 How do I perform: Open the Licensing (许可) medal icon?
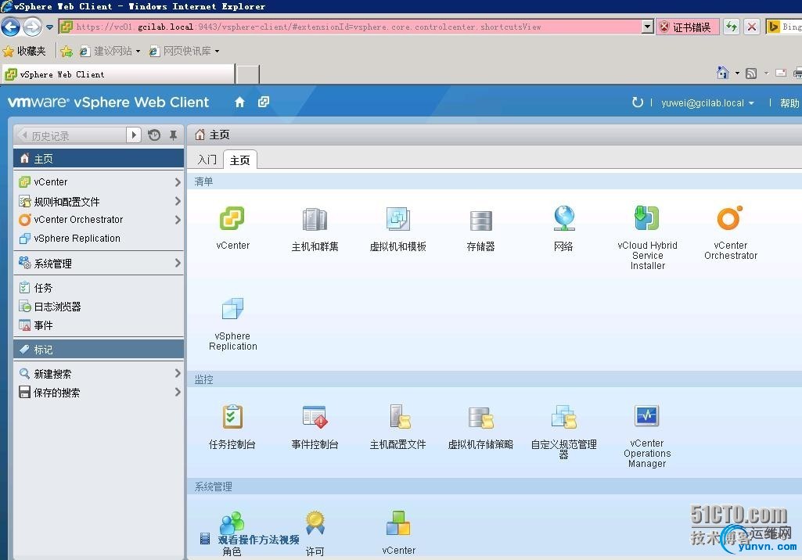315,522
